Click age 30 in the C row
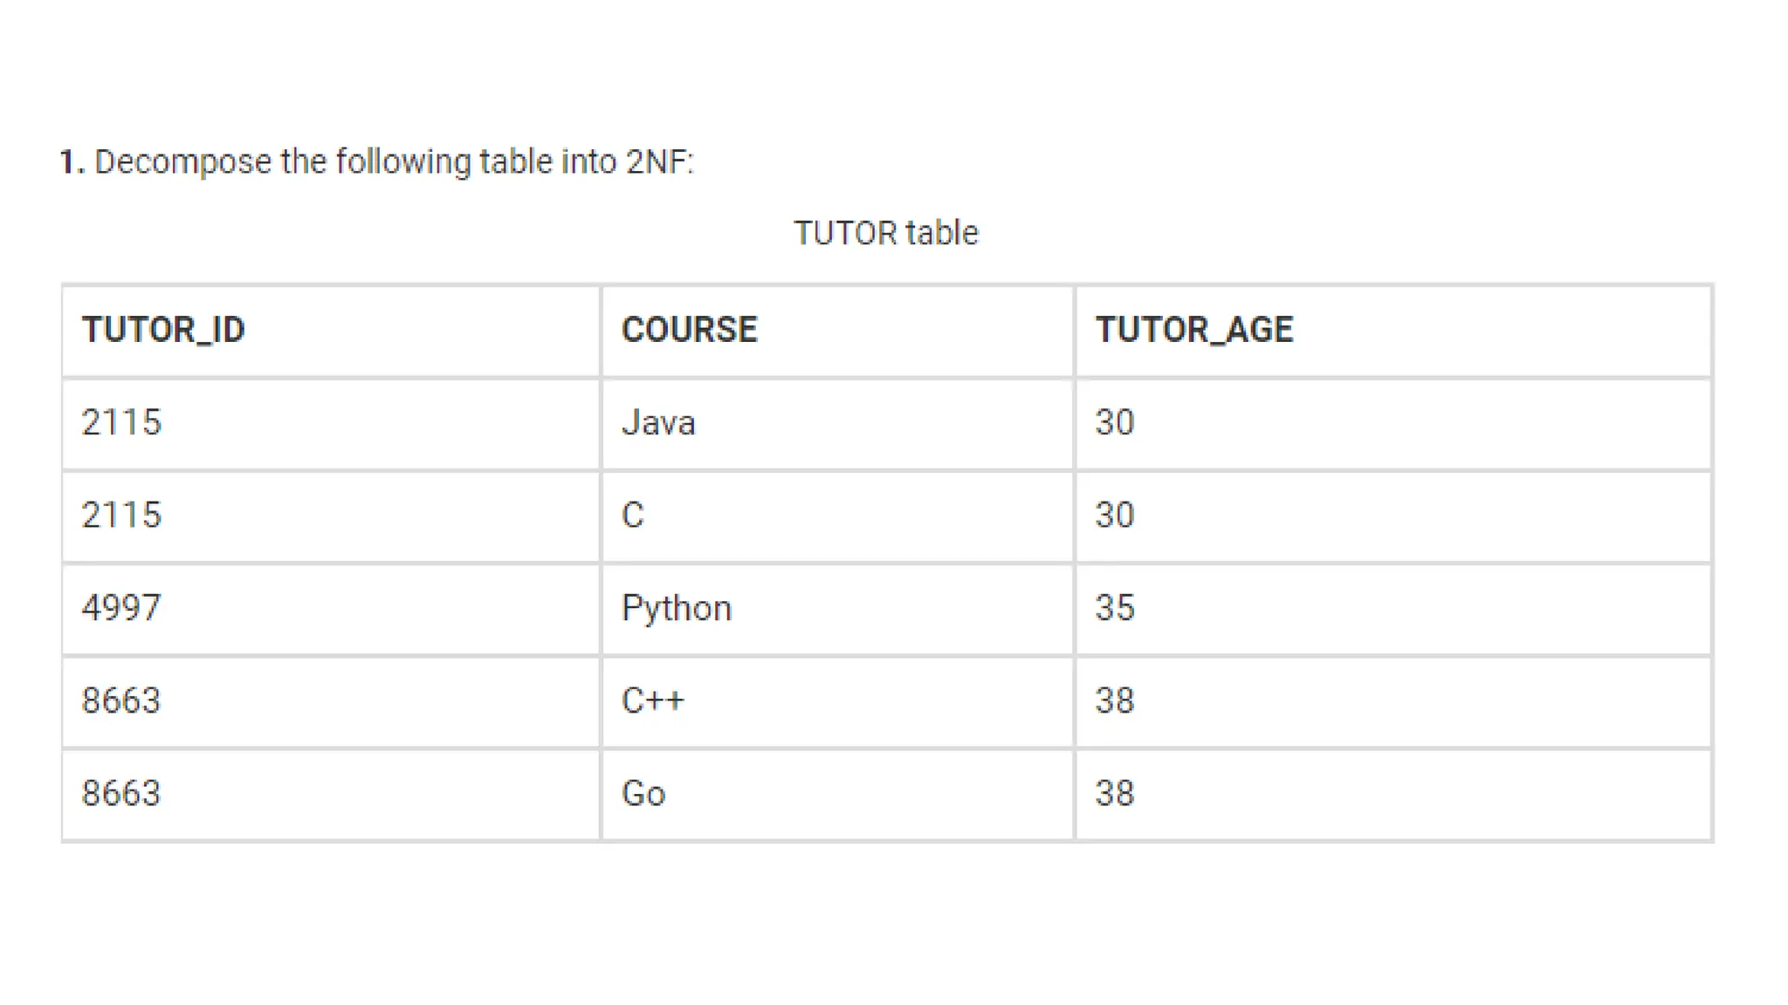Screen dimensions: 1788x1005 (x=1115, y=516)
